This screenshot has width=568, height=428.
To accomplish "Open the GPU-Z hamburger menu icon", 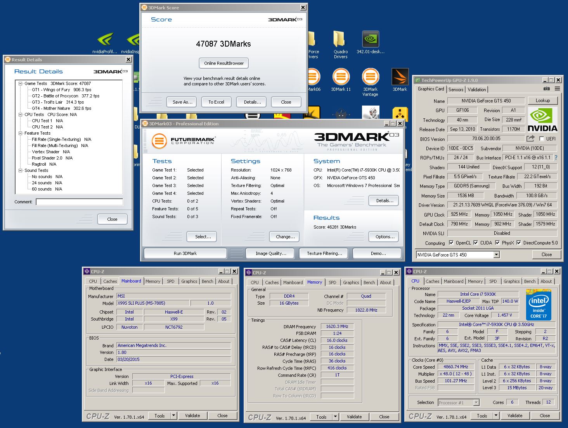I will click(x=558, y=89).
